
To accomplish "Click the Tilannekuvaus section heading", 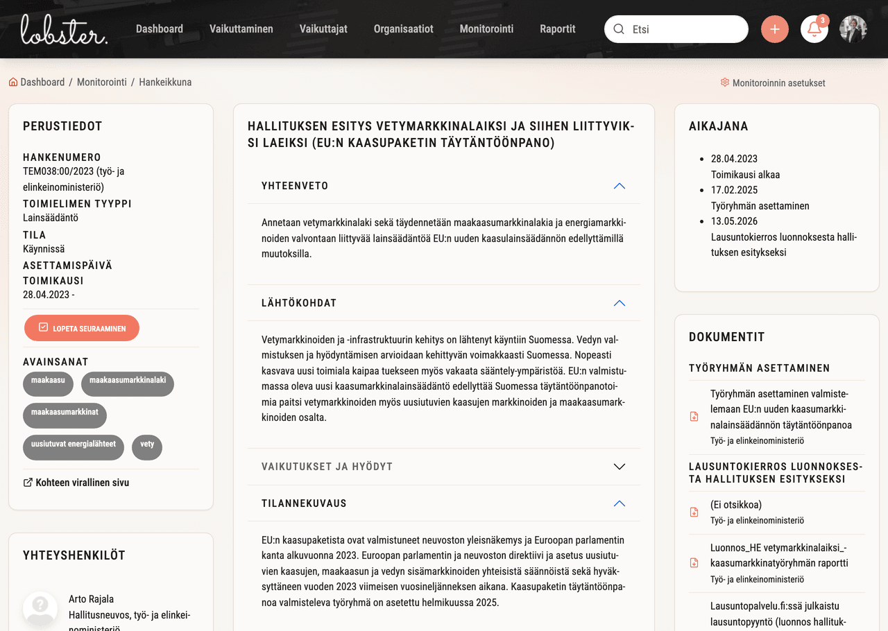I will (x=304, y=503).
